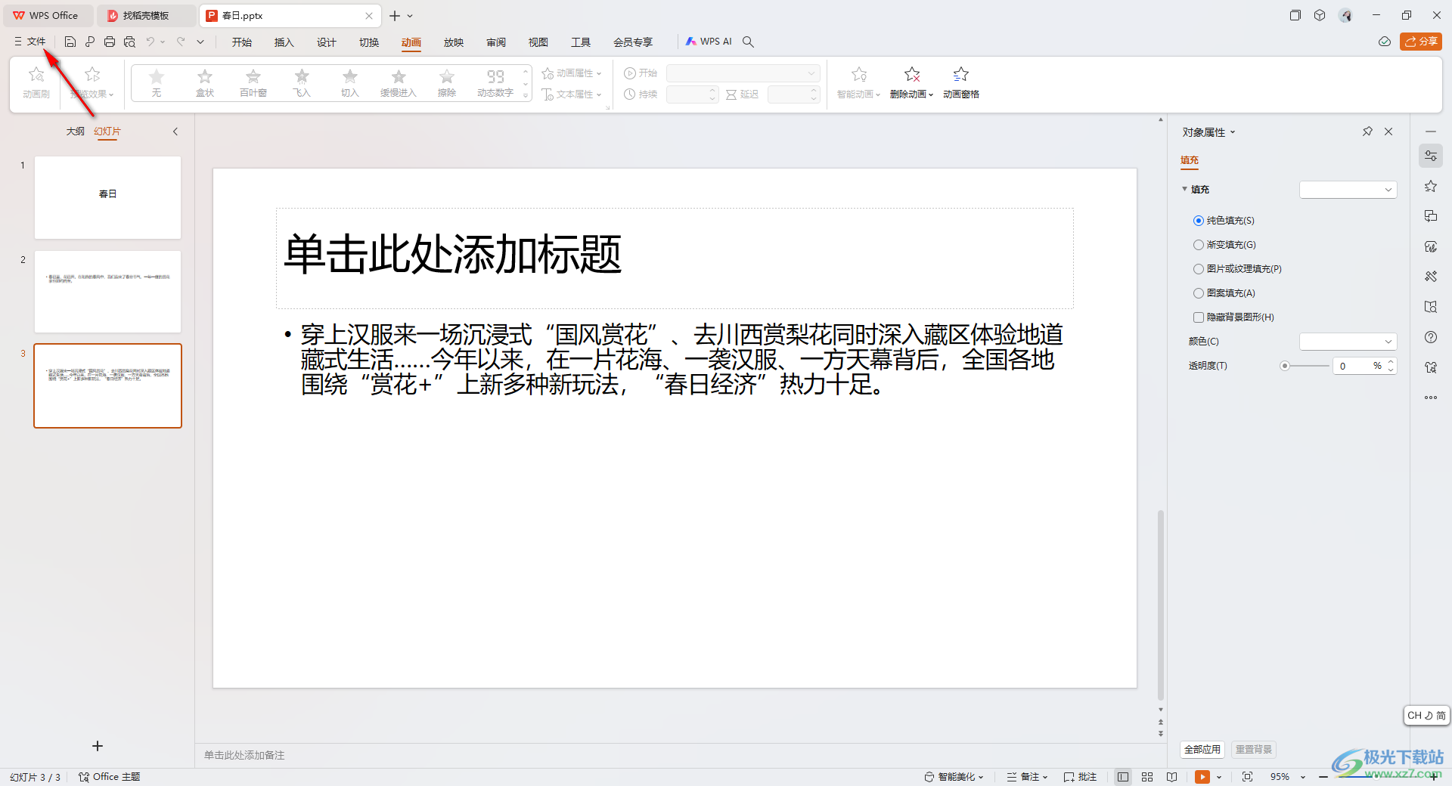Click the print icon in quick toolbar
Image resolution: width=1452 pixels, height=786 pixels.
[x=110, y=42]
